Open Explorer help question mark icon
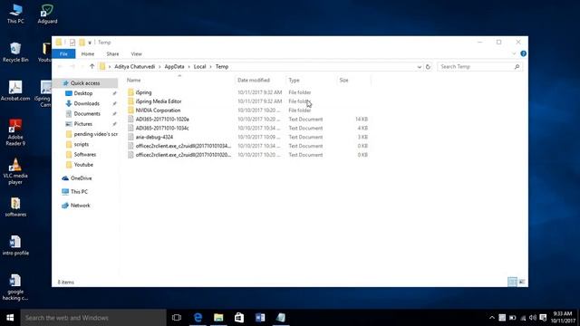This screenshot has height=326, width=580. (x=523, y=53)
